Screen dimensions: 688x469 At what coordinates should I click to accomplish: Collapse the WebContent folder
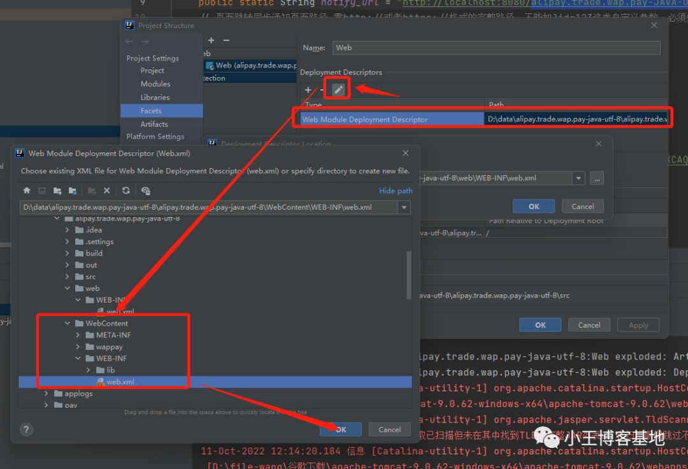click(68, 324)
